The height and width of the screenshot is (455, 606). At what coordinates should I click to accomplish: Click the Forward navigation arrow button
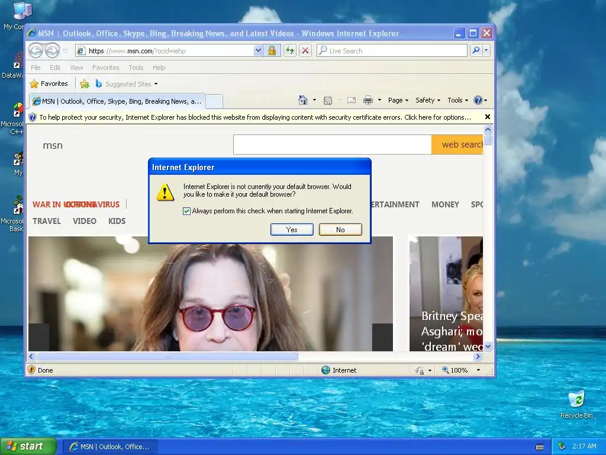tap(52, 50)
